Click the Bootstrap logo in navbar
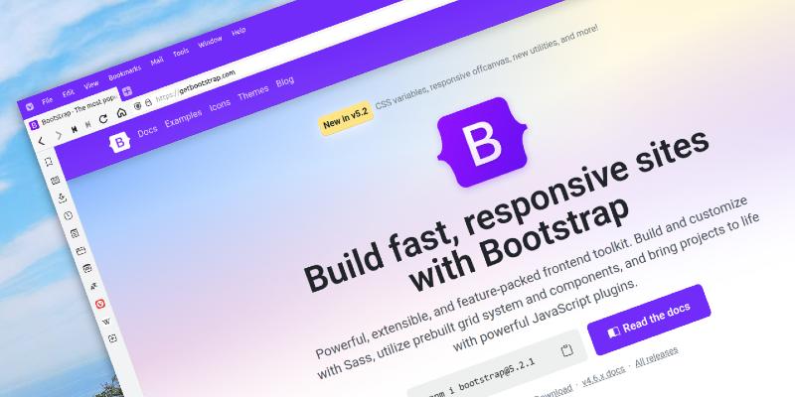This screenshot has height=397, width=795. pyautogui.click(x=119, y=143)
